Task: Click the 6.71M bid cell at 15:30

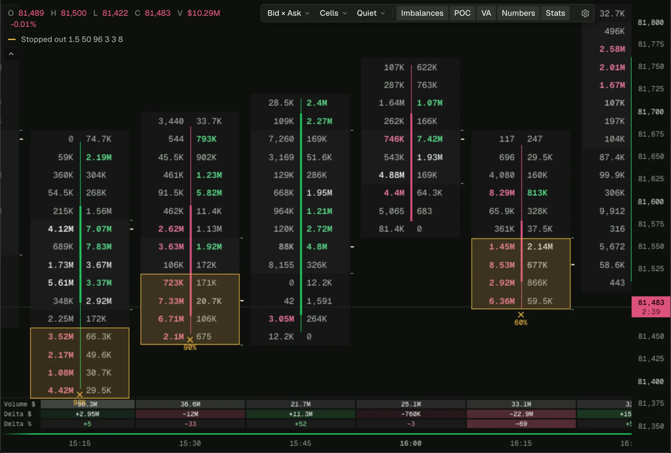Action: point(171,319)
